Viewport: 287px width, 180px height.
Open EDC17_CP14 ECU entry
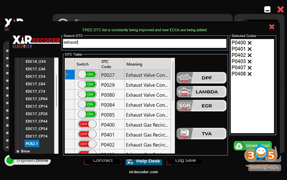37,106
